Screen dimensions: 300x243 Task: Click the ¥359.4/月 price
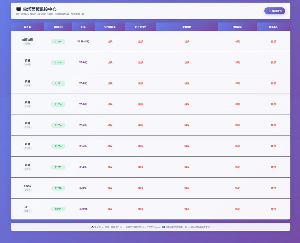tap(83, 42)
